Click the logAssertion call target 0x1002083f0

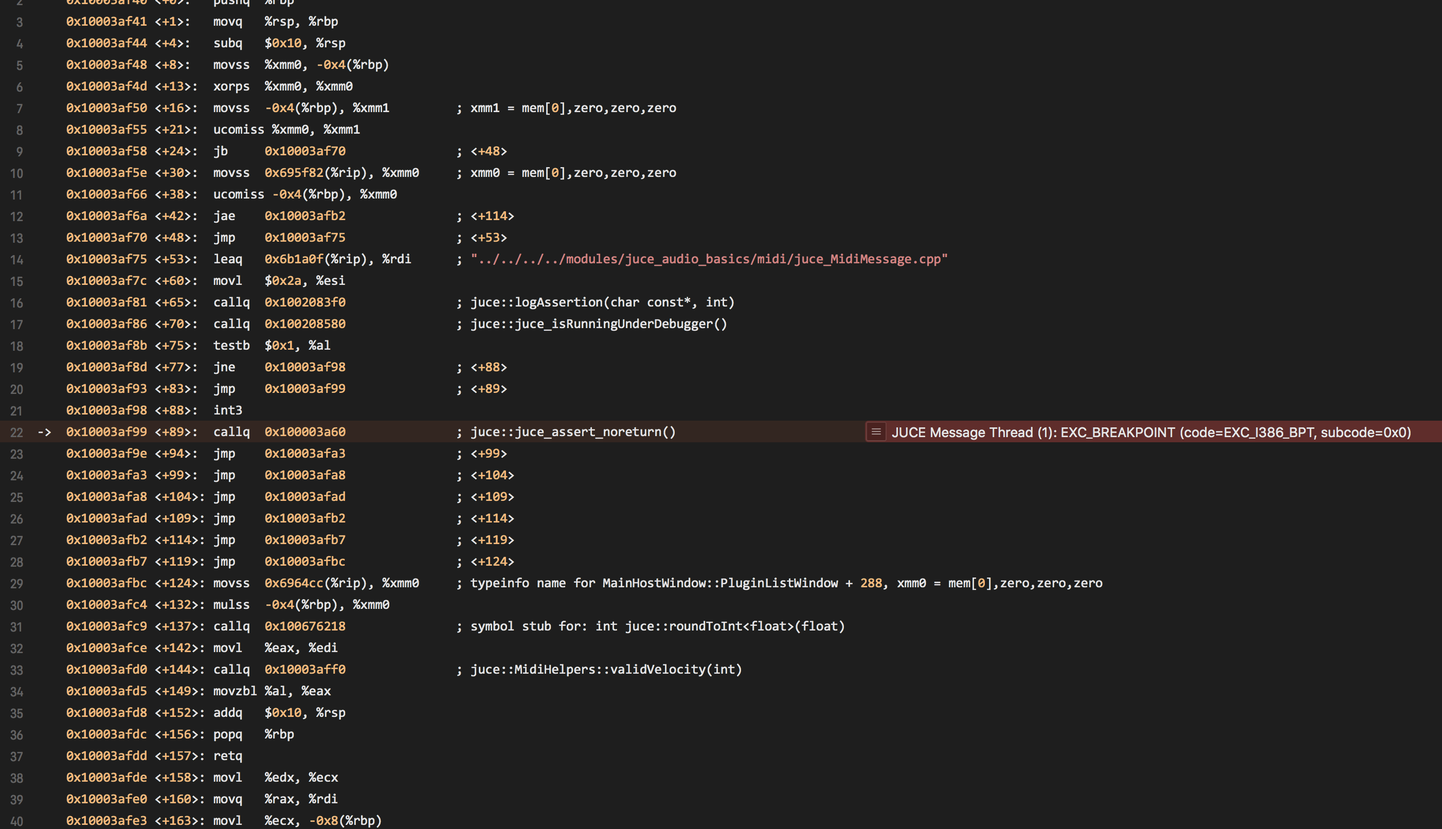click(x=304, y=302)
